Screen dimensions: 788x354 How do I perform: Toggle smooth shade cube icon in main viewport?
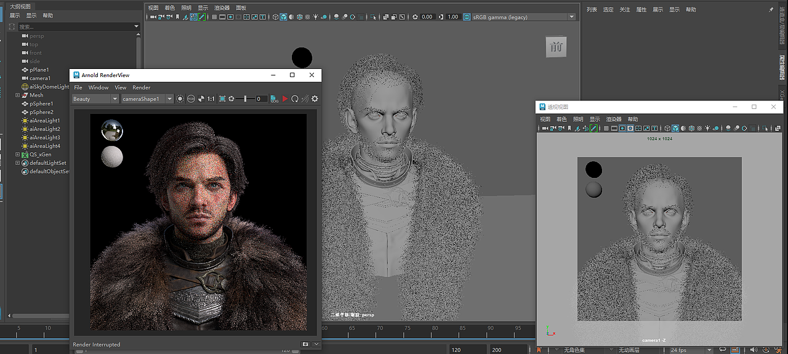(x=284, y=17)
